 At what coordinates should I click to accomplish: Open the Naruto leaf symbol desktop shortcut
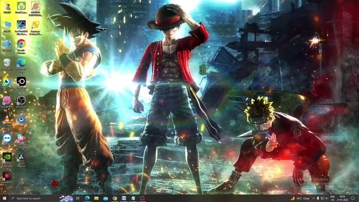click(35, 9)
